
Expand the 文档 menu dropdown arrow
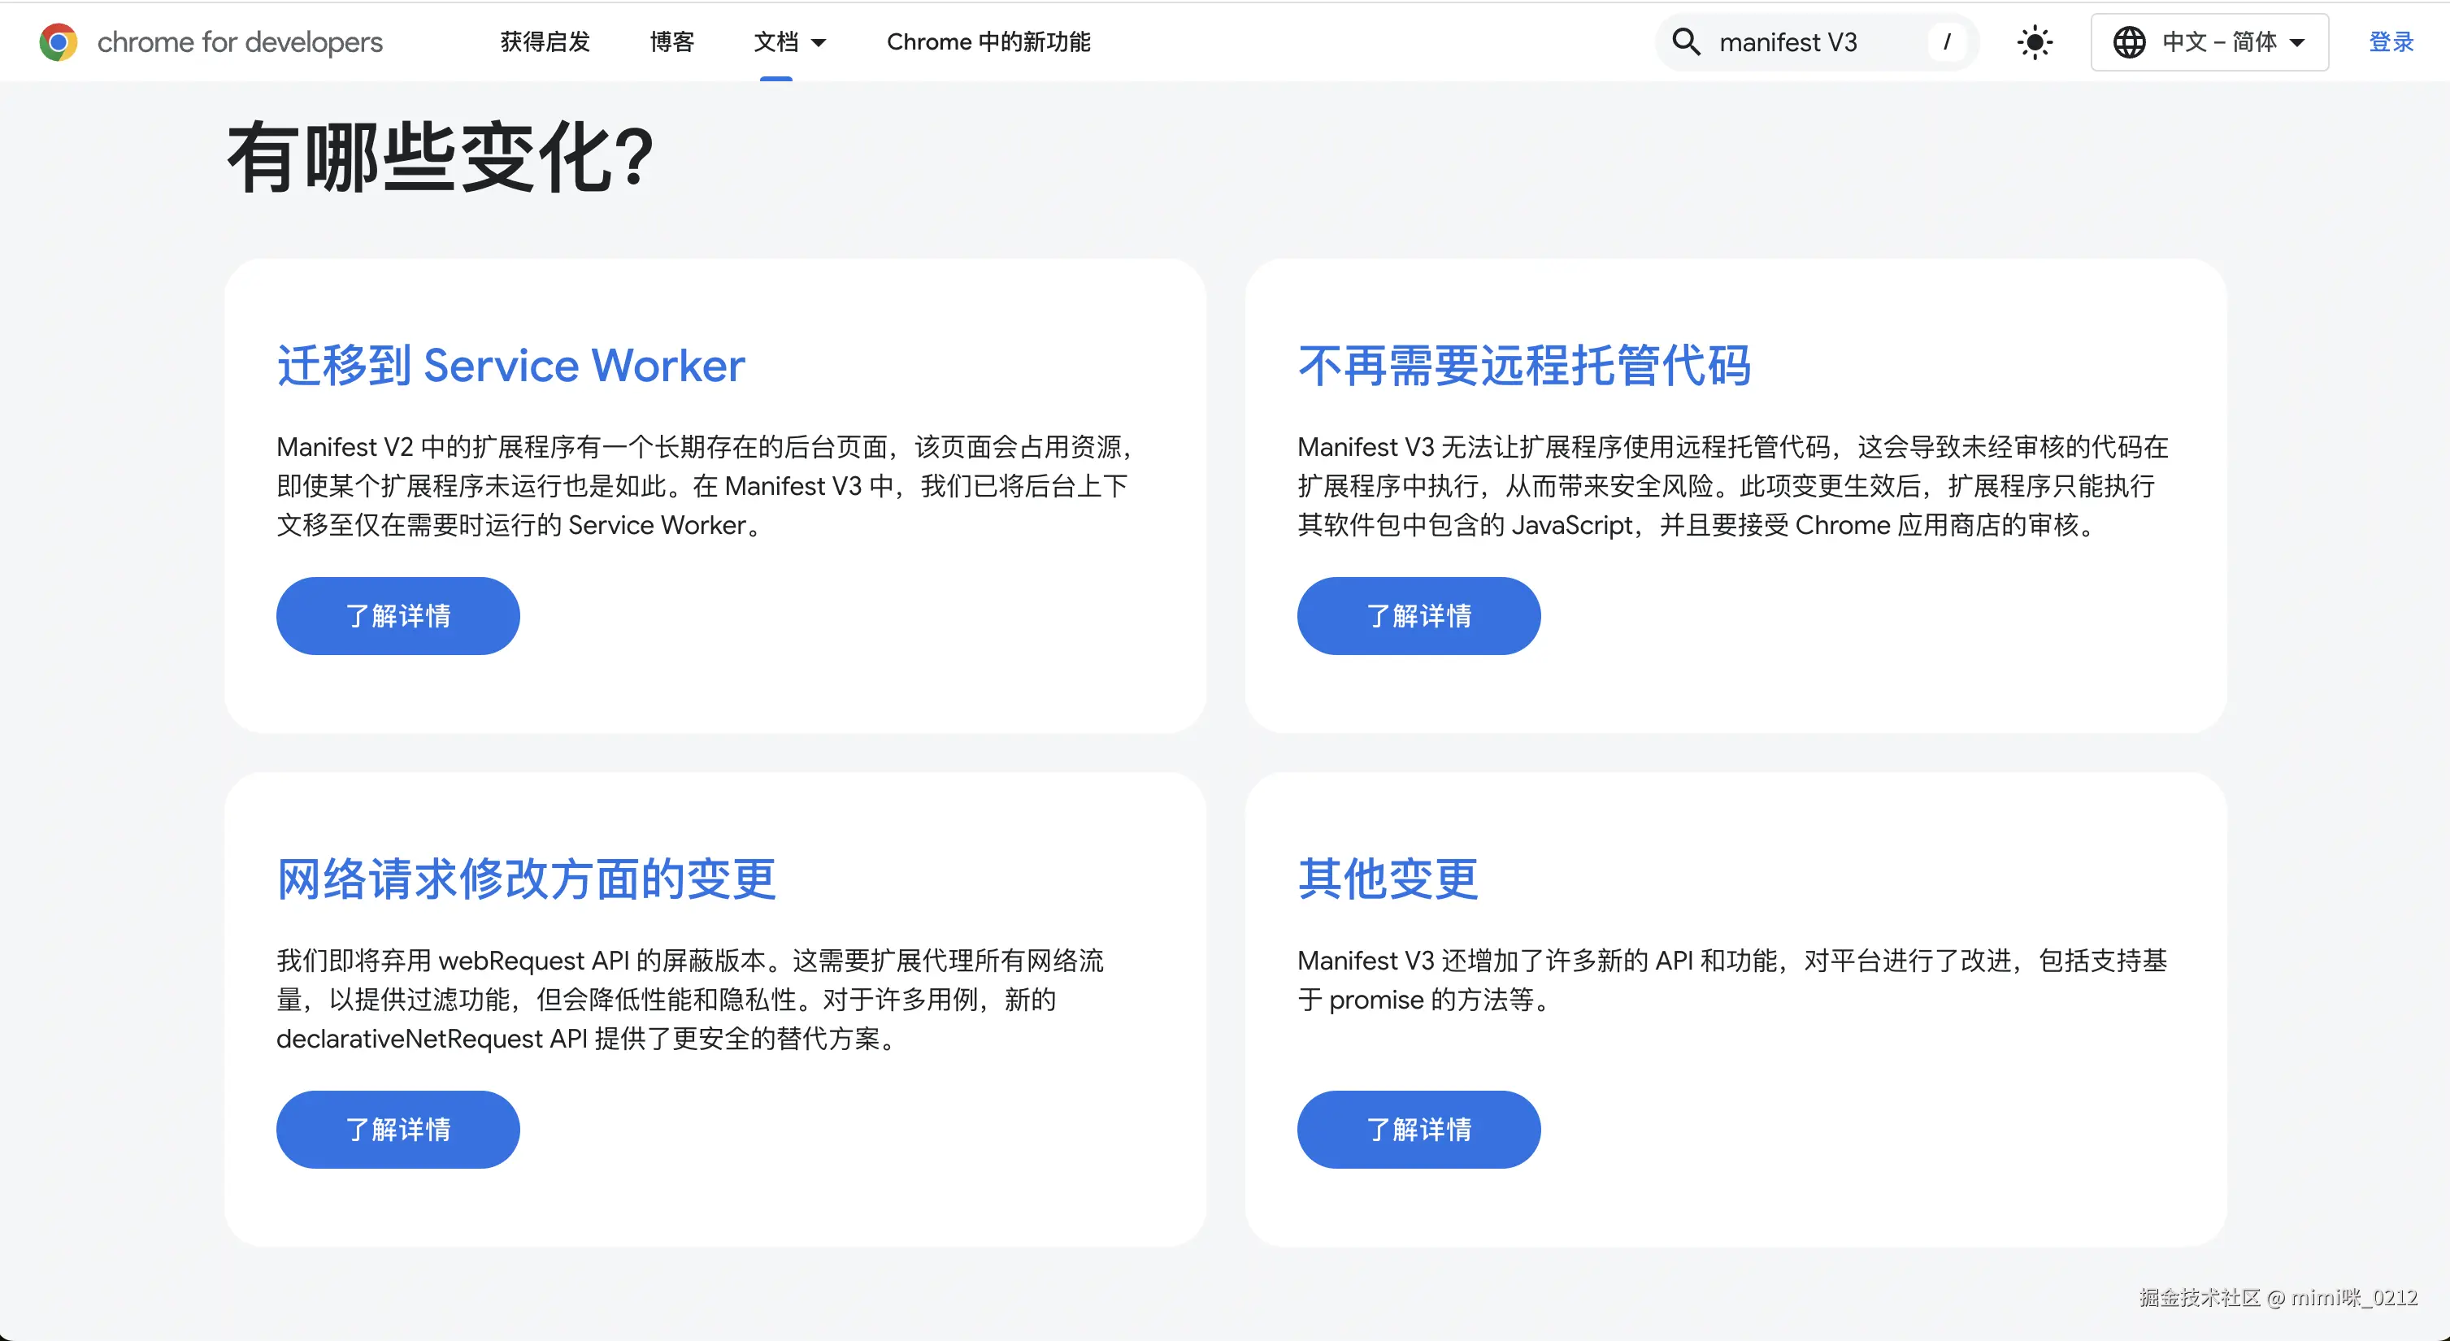819,43
